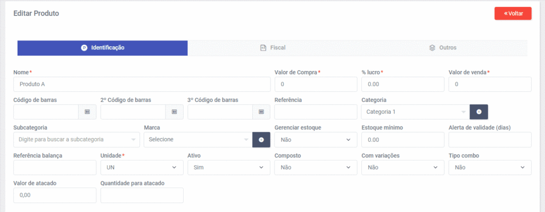The image size is (545, 212).
Task: Go back using the Voltar button
Action: (x=513, y=13)
